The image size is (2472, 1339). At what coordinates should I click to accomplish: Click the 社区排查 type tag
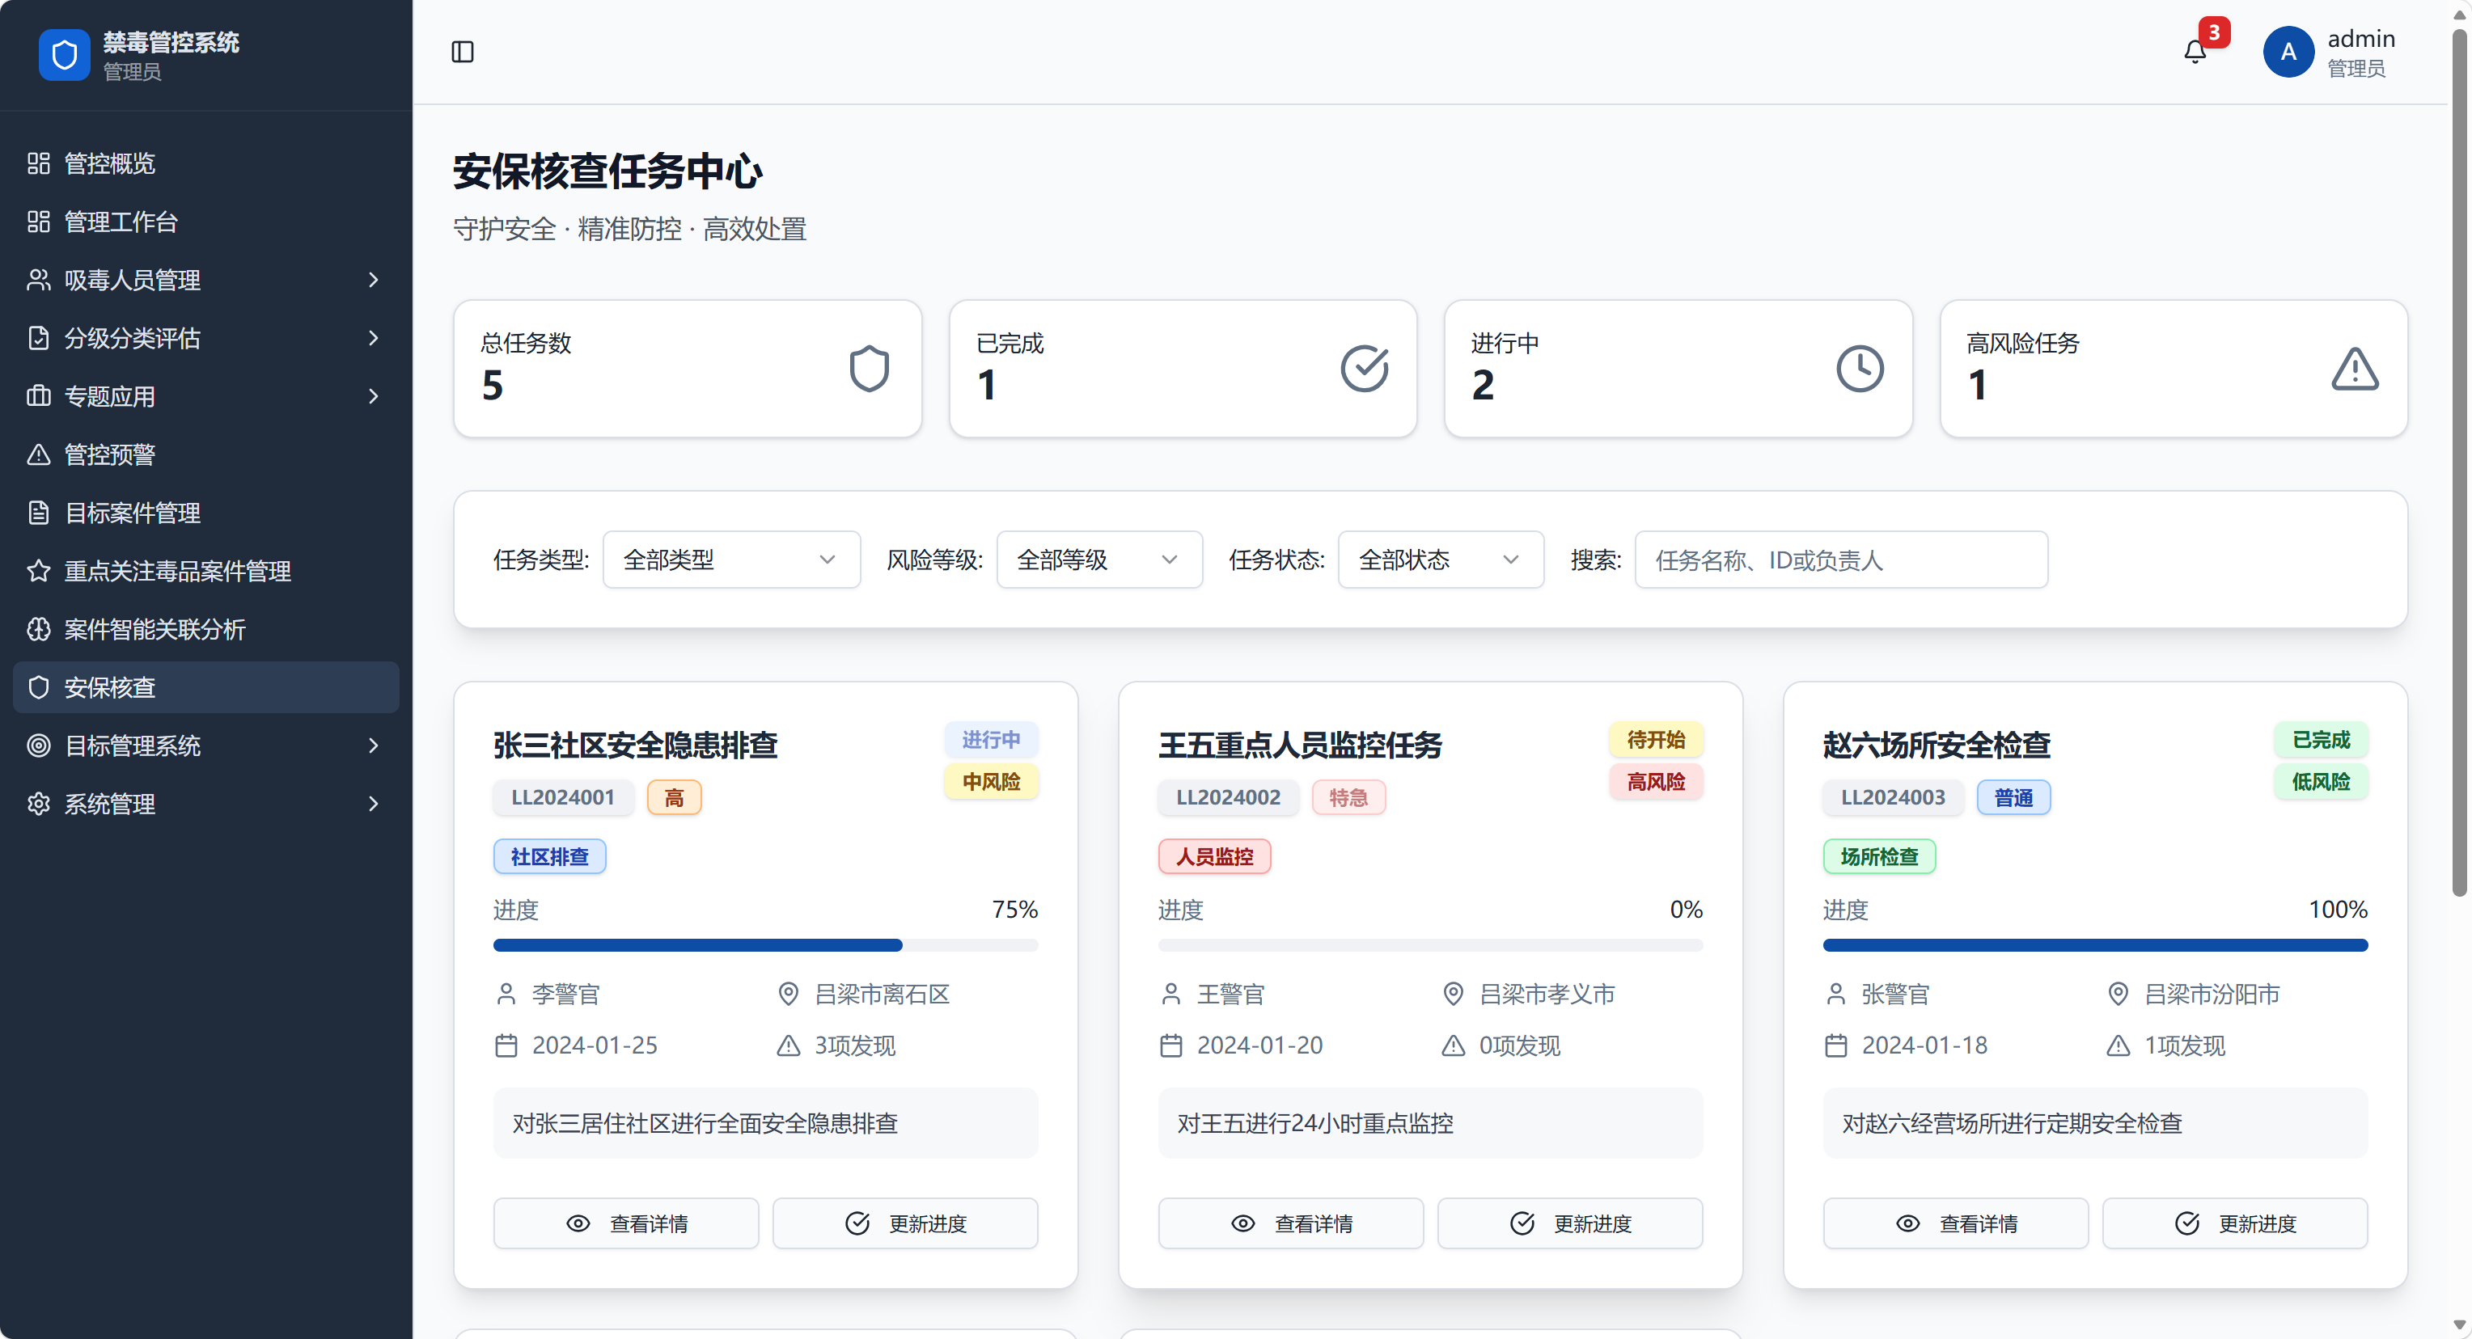[550, 856]
